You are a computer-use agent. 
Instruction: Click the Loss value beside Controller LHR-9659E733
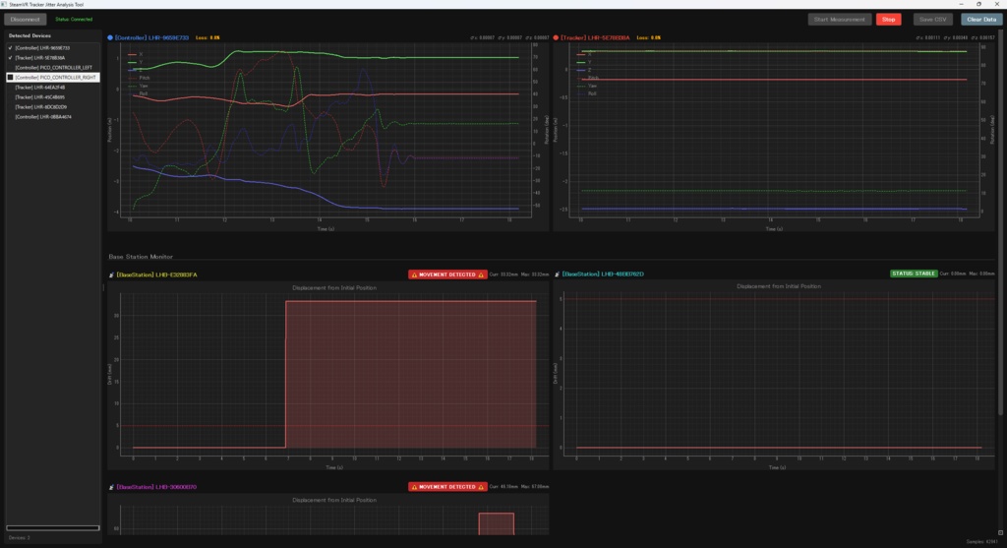(207, 38)
